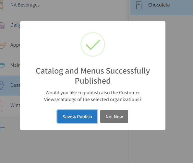Viewport: 193px width, 163px height.
Task: Add a new category with plus icon
Action: (x=2, y=128)
